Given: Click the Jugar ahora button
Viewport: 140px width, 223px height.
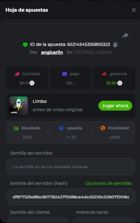Looking at the screenshot, I should tap(115, 106).
